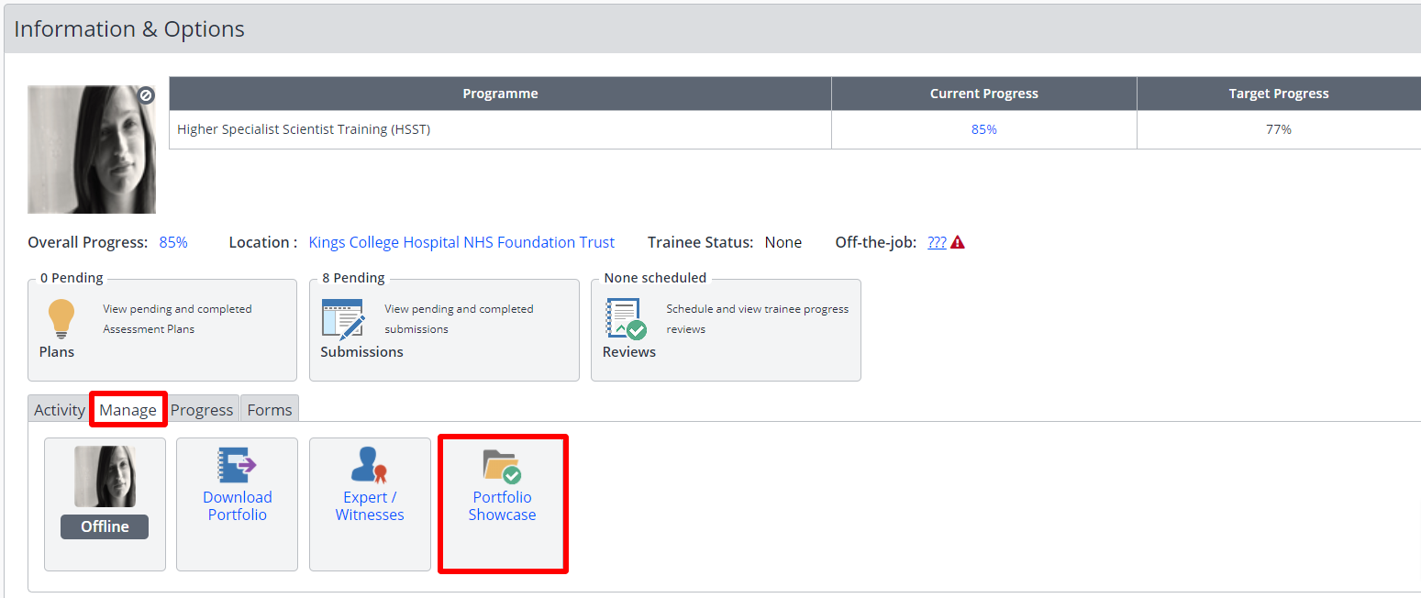Viewport: 1421px width, 598px height.
Task: Click the Expert / Witnesses person icon
Action: 370,465
